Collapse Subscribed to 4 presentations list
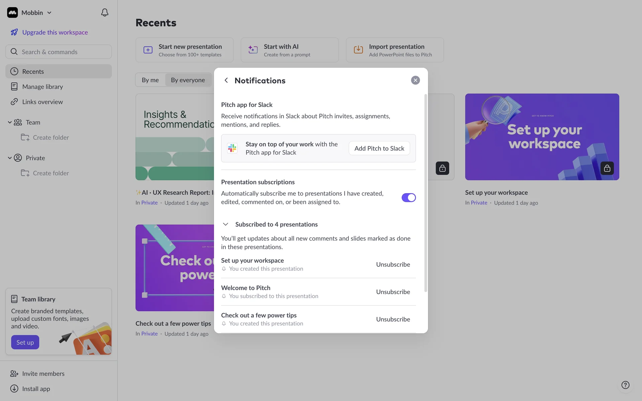This screenshot has height=401, width=642. point(226,224)
